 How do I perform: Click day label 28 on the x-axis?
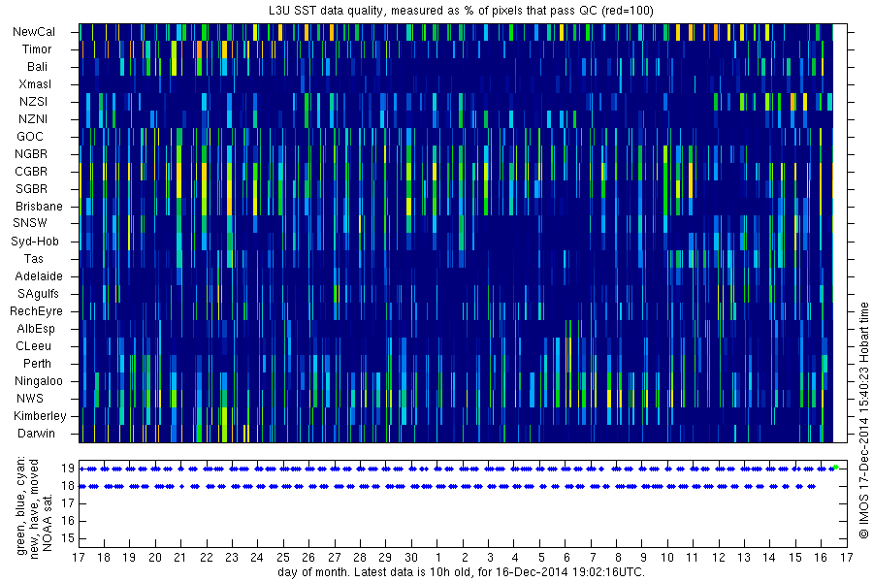tap(360, 557)
